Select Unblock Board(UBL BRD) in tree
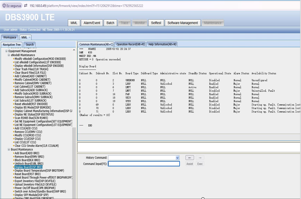Image resolution: width=301 pixels, height=199 pixels. 29,163
